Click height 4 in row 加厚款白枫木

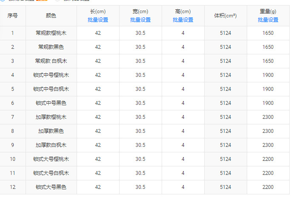click(x=183, y=145)
